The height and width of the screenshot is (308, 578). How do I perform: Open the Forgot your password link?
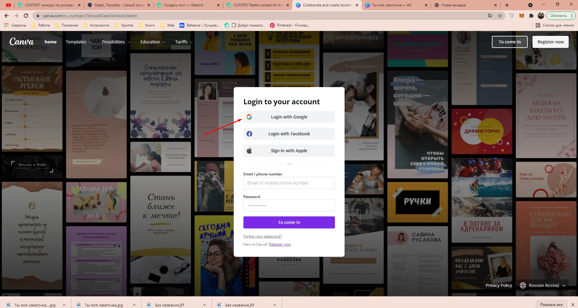(263, 236)
